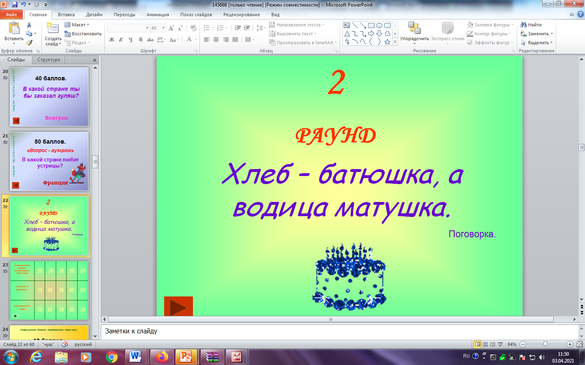Image resolution: width=585 pixels, height=365 pixels.
Task: Open Google Chrome from the taskbar
Action: [111, 357]
